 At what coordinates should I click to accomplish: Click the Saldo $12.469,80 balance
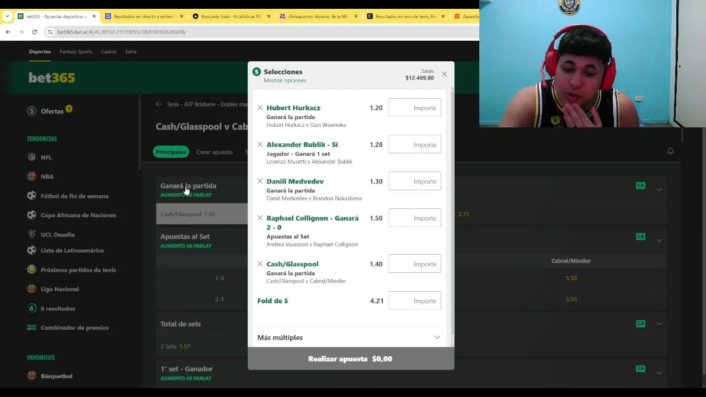tap(419, 75)
